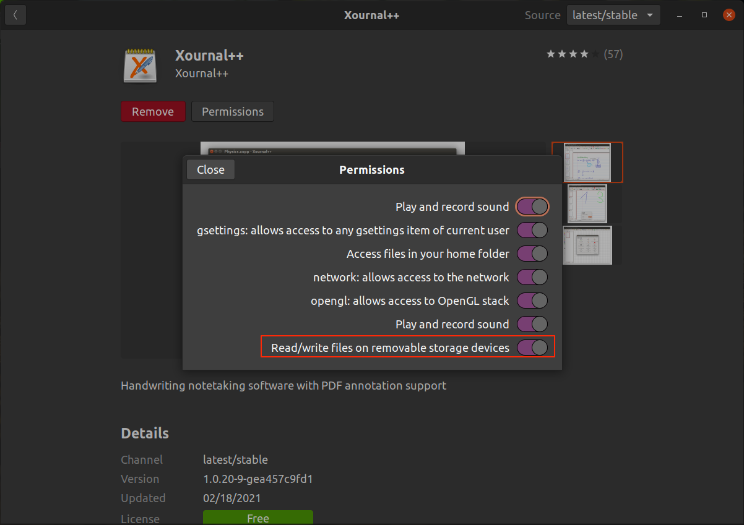The width and height of the screenshot is (744, 525).
Task: Click the (57) ratings count
Action: (613, 54)
